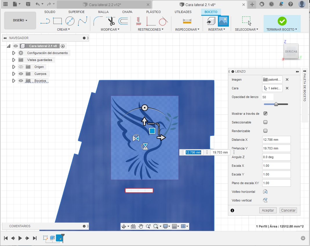Click the Pan hand tool
310x246 pixels.
click(x=141, y=226)
